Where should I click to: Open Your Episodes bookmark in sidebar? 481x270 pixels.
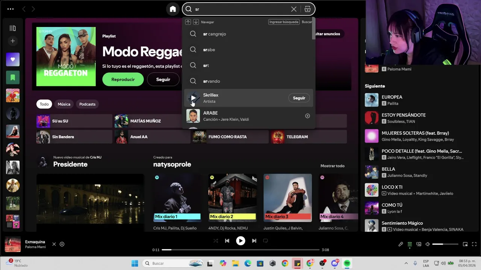tap(13, 77)
